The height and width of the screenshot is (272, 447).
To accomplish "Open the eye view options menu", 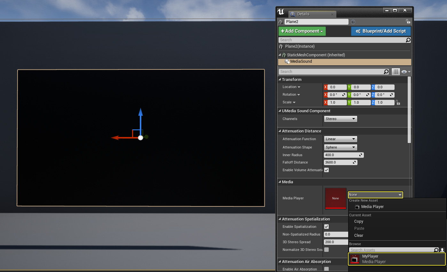I will pyautogui.click(x=406, y=72).
